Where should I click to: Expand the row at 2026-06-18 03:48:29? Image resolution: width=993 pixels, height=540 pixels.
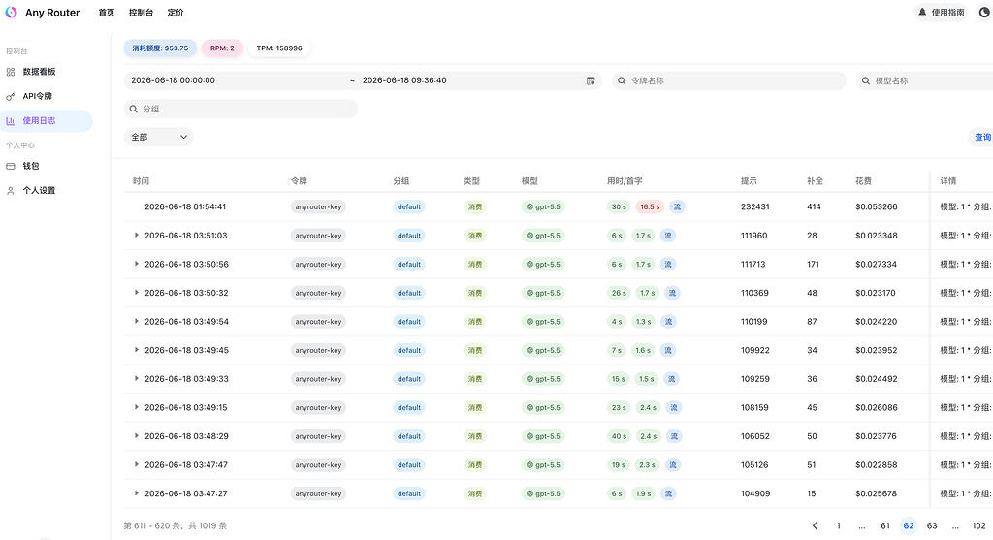click(136, 435)
